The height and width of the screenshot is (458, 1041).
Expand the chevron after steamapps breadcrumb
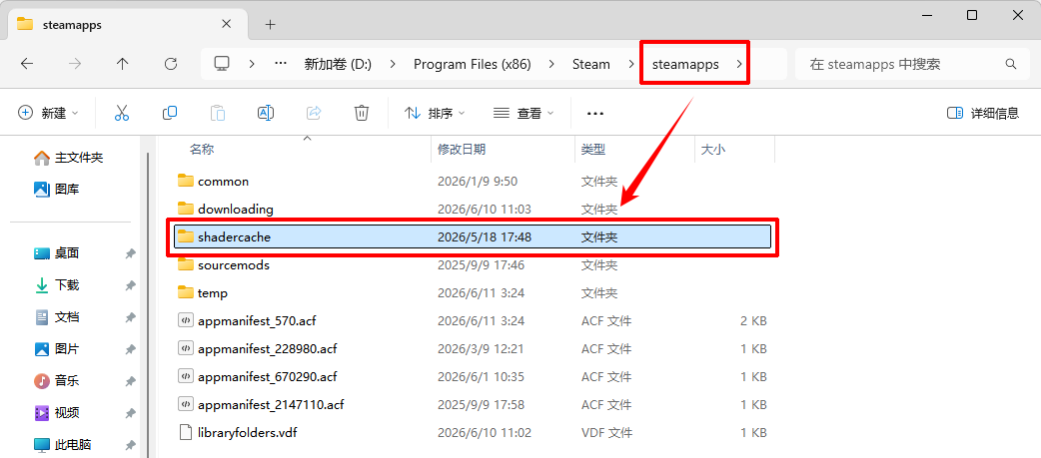pyautogui.click(x=738, y=64)
